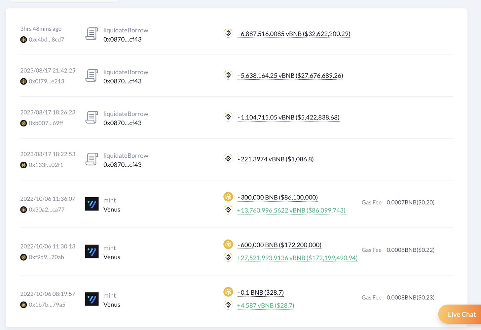Viewport: 481px width, 330px height.
Task: Open transaction hash 0x30a2...ca77
Action: click(x=47, y=210)
